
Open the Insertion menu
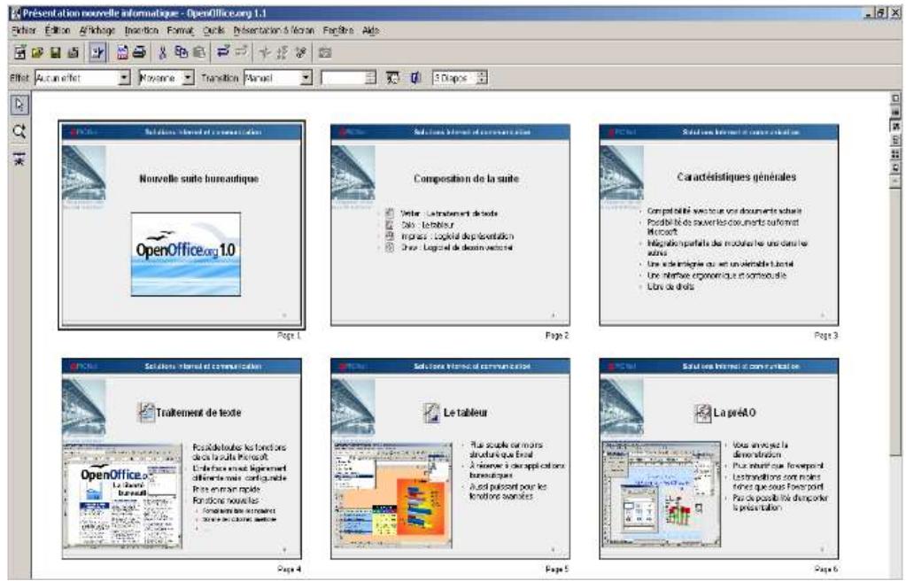click(x=141, y=30)
